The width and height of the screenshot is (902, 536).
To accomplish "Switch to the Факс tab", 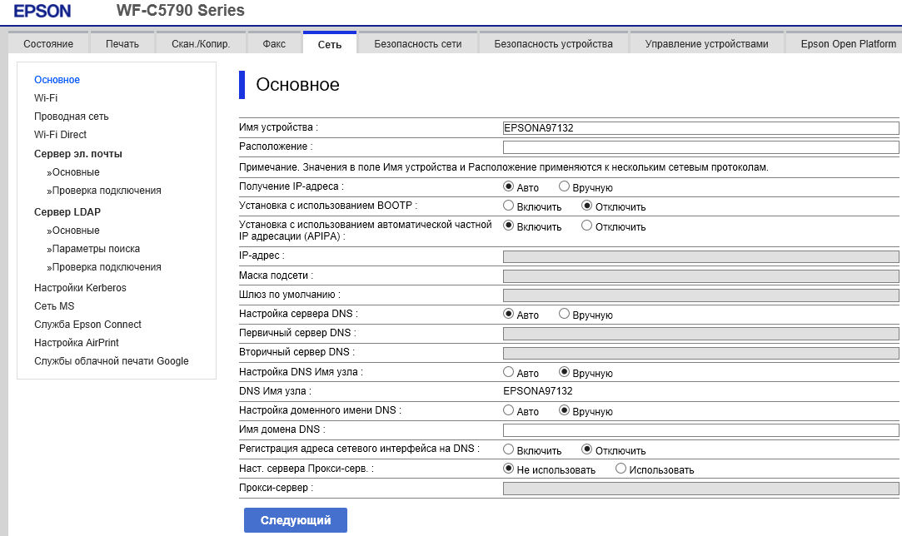I will click(x=273, y=43).
